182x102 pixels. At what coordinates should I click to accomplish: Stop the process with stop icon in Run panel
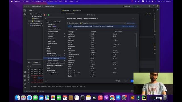click(31, 66)
